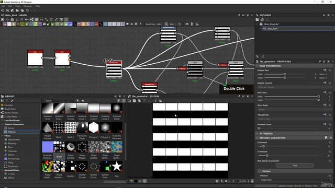This screenshot has height=188, width=335.
Task: Click the Random Seed inheritance icon
Action: [x=325, y=124]
